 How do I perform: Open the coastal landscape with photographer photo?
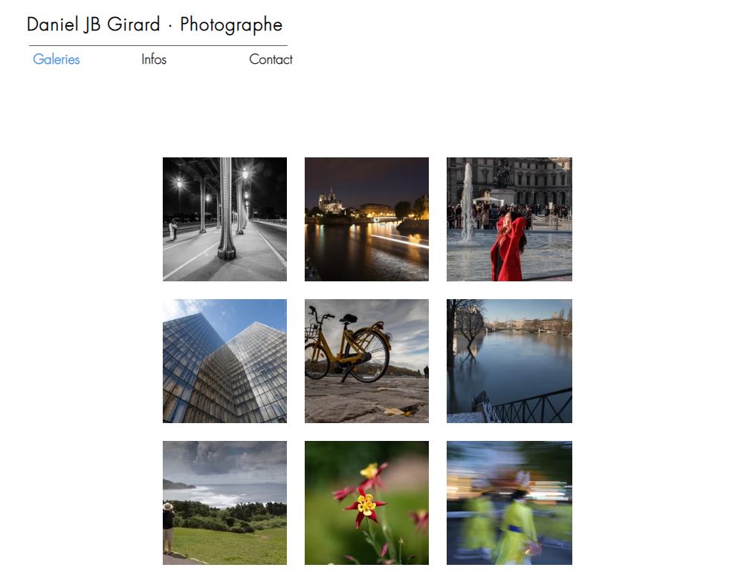[224, 503]
